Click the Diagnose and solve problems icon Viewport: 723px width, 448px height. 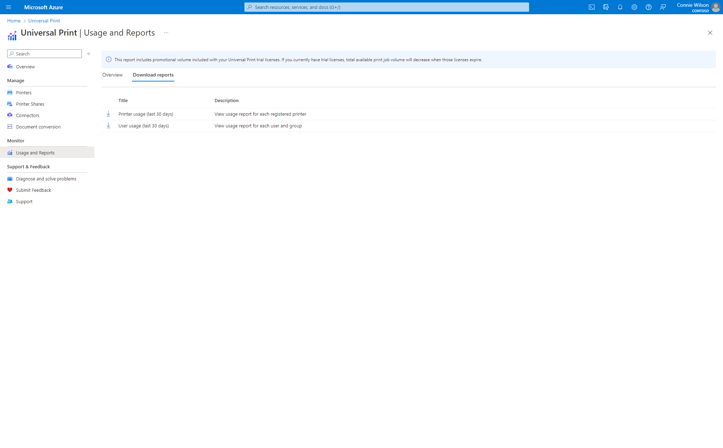(x=10, y=178)
